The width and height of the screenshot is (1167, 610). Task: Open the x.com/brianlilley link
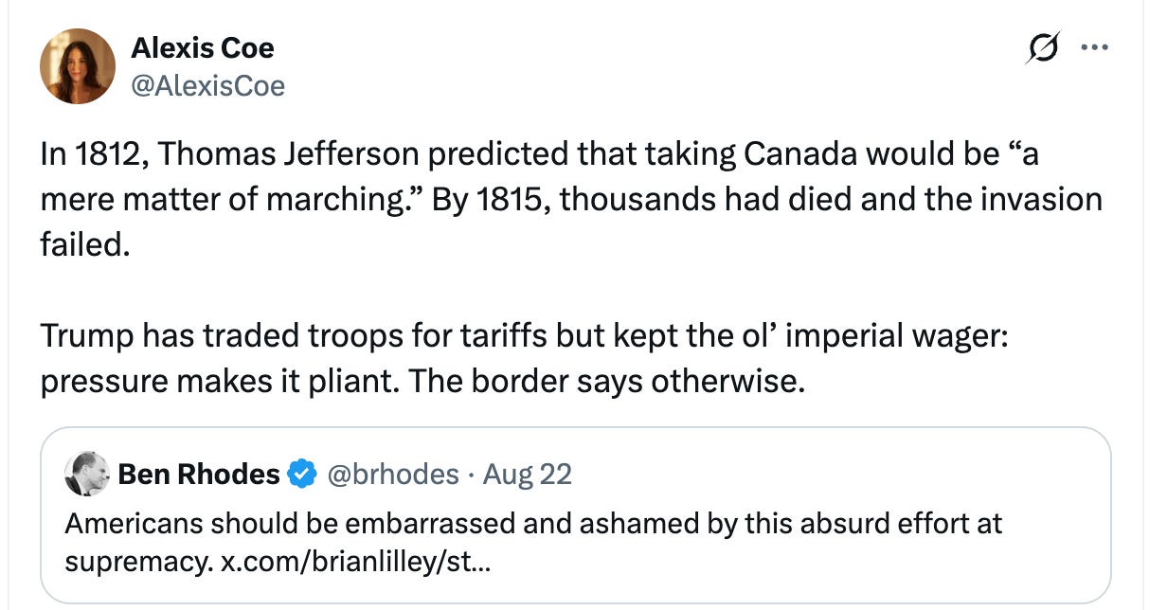(x=355, y=562)
